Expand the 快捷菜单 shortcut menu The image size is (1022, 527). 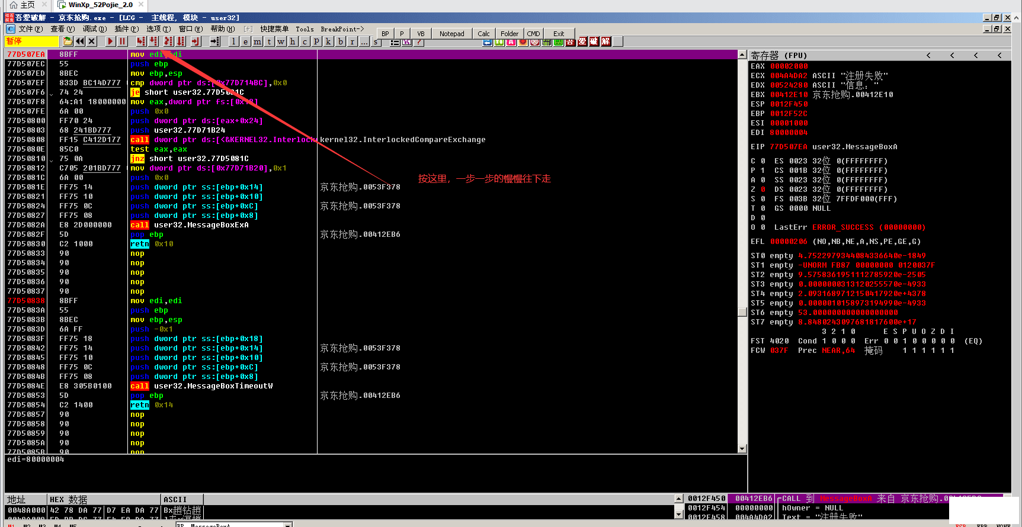[274, 29]
